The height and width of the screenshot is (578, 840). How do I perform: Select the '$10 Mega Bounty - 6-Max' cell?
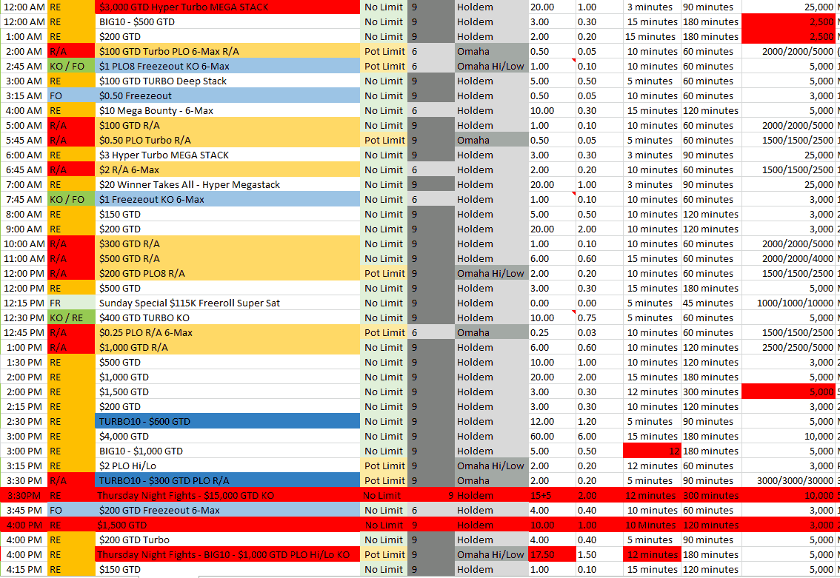(227, 111)
